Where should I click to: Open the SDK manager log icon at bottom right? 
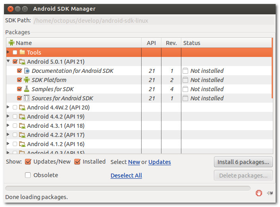pyautogui.click(x=270, y=193)
